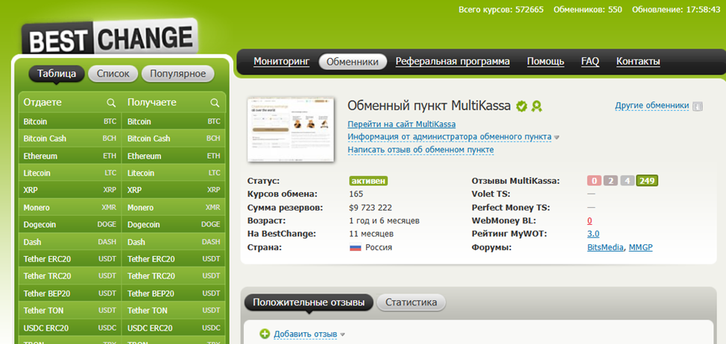
Task: Switch to the Популярное tab
Action: tap(178, 74)
